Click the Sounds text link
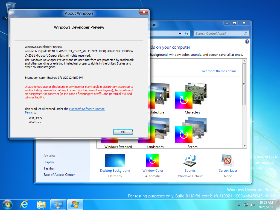This screenshot has height=210, width=280. pyautogui.click(x=190, y=171)
